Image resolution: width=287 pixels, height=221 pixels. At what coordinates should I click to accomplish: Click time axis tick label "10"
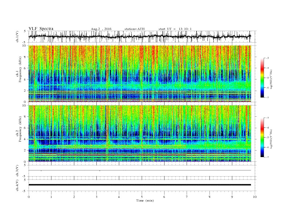point(255,197)
